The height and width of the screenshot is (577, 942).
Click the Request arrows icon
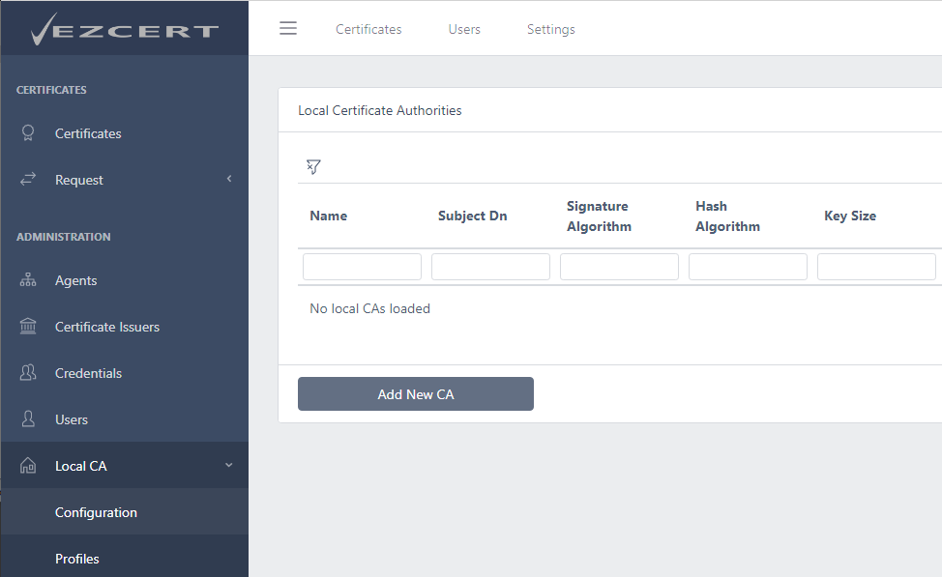(28, 179)
